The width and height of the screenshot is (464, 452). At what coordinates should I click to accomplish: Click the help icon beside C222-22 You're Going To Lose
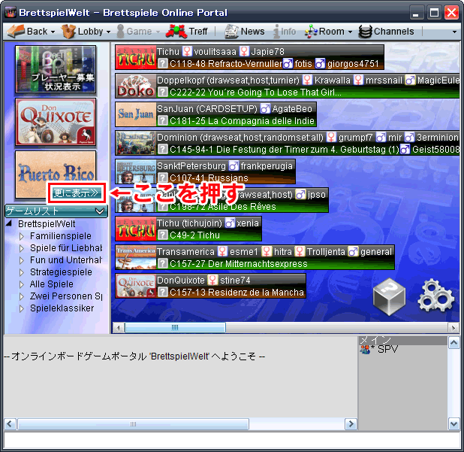[x=162, y=93]
